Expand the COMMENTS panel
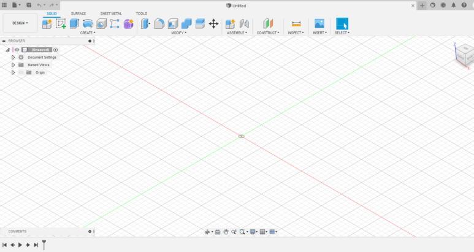This screenshot has width=474, height=252. 90,231
